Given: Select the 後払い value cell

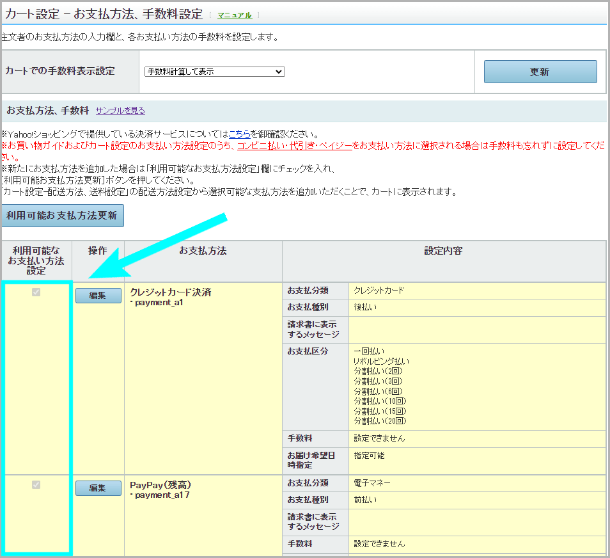Looking at the screenshot, I should point(477,307).
